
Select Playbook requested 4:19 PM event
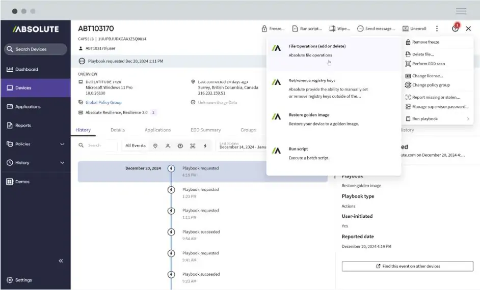click(x=202, y=171)
